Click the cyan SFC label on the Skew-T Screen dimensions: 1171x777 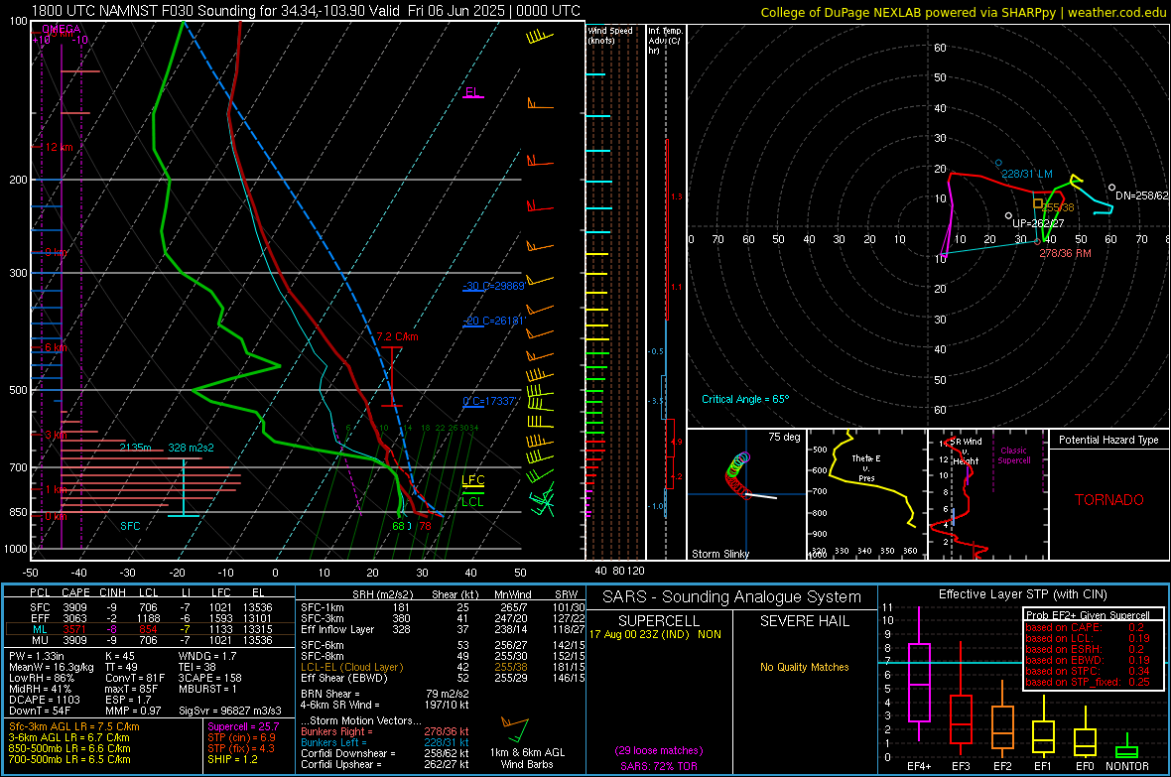point(130,526)
